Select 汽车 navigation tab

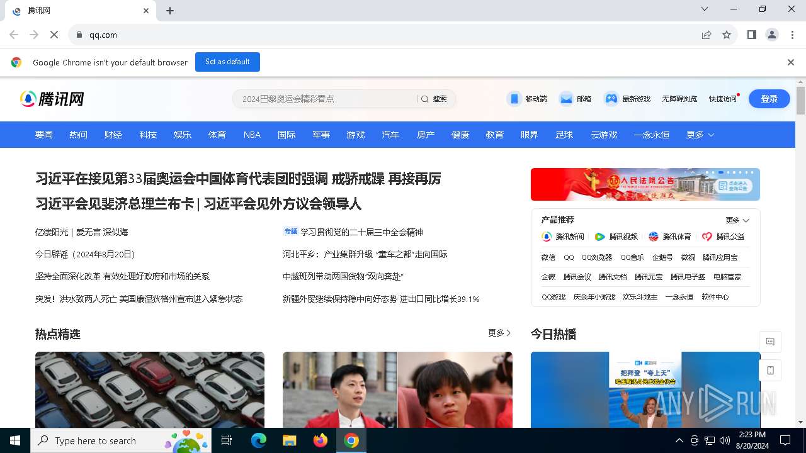pos(390,135)
